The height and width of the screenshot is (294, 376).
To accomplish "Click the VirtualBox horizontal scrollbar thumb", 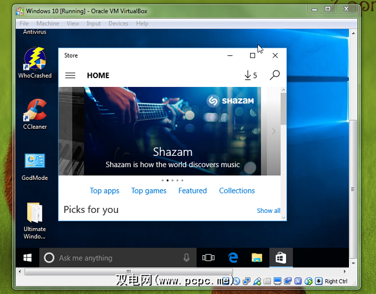I will pos(129,272).
